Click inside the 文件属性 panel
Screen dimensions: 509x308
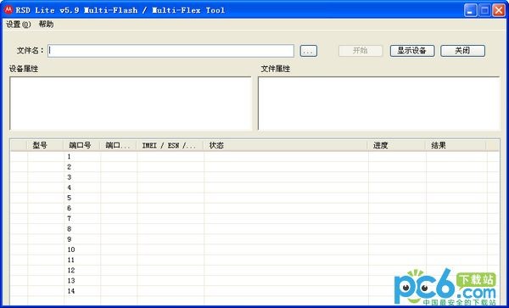click(x=379, y=104)
